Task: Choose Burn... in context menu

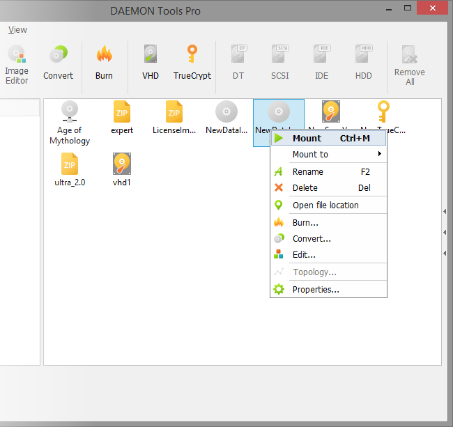Action: point(328,223)
